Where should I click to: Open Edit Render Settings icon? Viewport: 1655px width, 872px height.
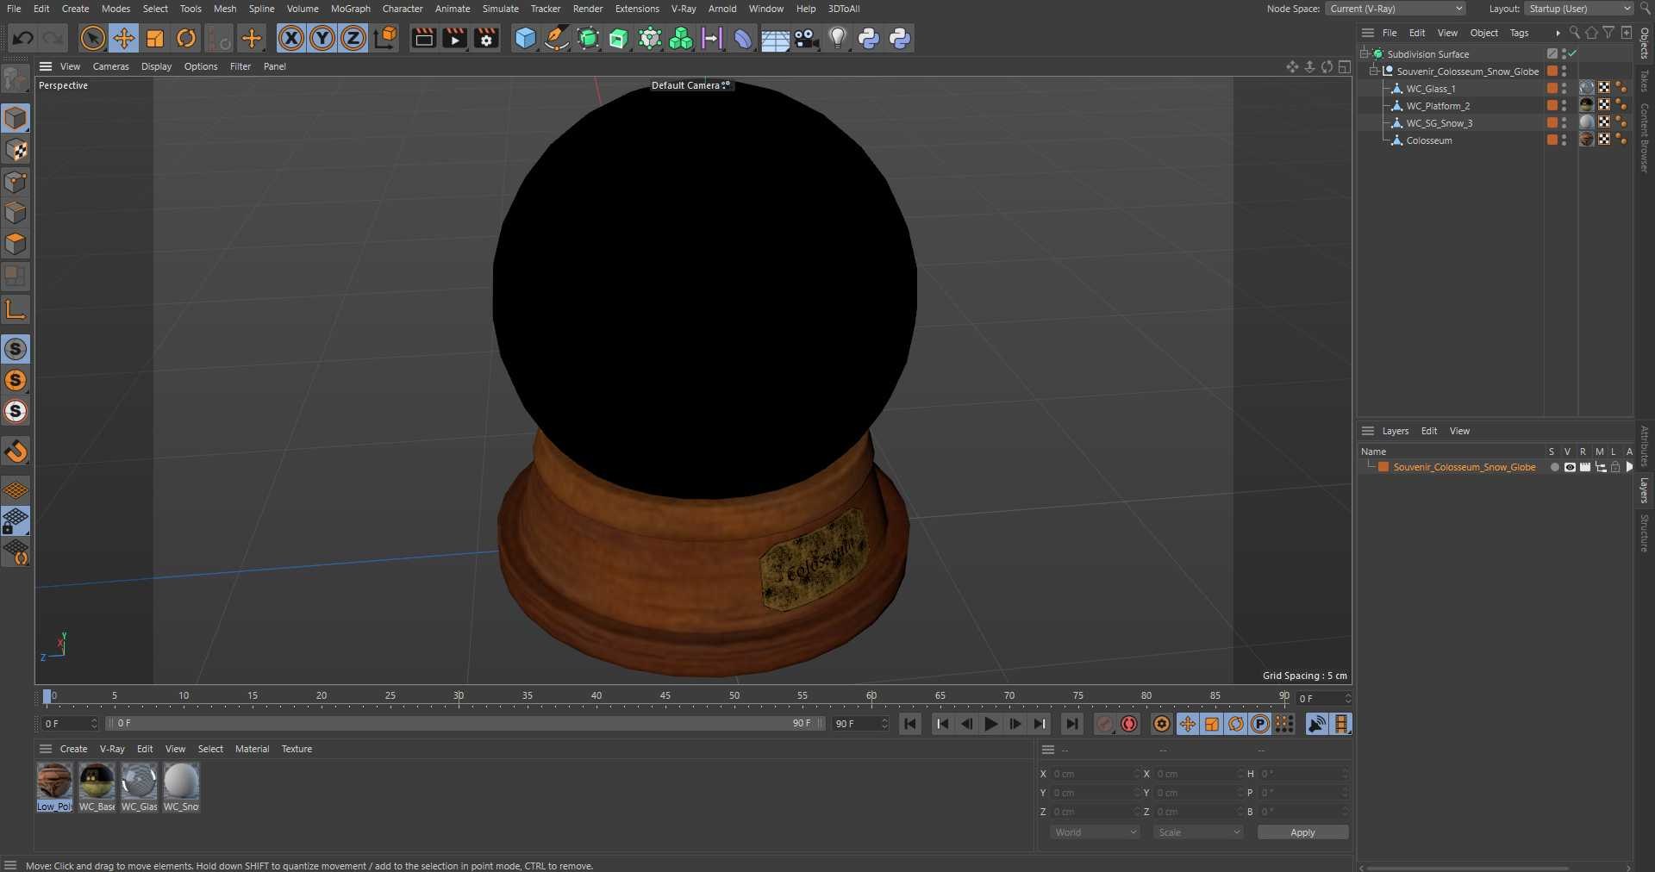[486, 38]
